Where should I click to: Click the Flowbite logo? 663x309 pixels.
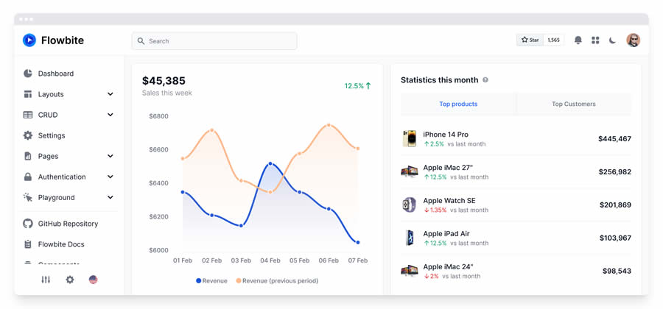click(x=54, y=40)
